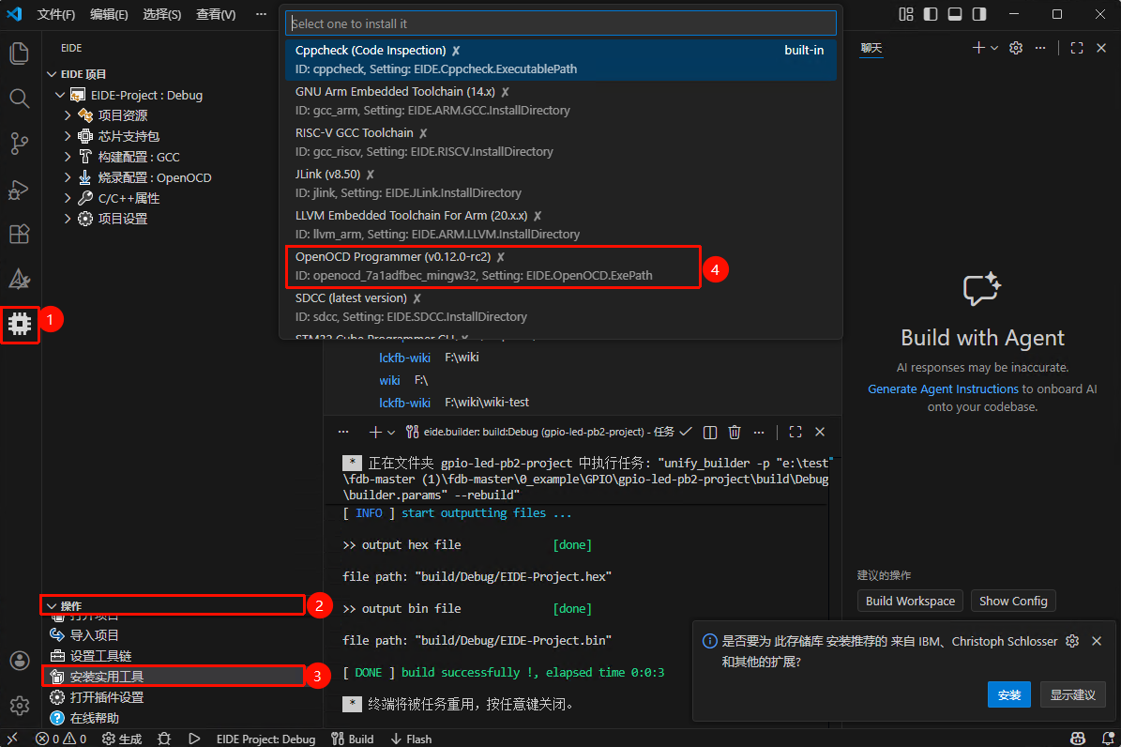Open the 文件(F) menu
The height and width of the screenshot is (747, 1121).
pos(56,14)
